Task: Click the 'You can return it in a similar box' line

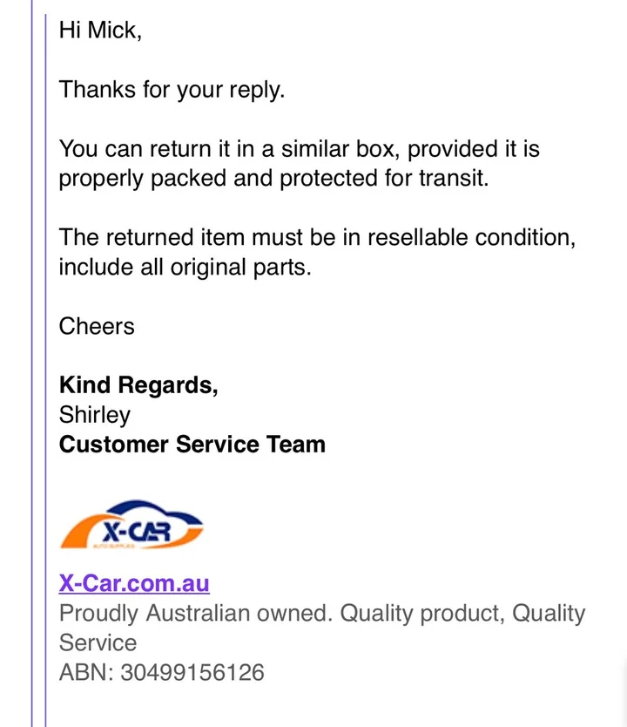Action: click(x=300, y=149)
